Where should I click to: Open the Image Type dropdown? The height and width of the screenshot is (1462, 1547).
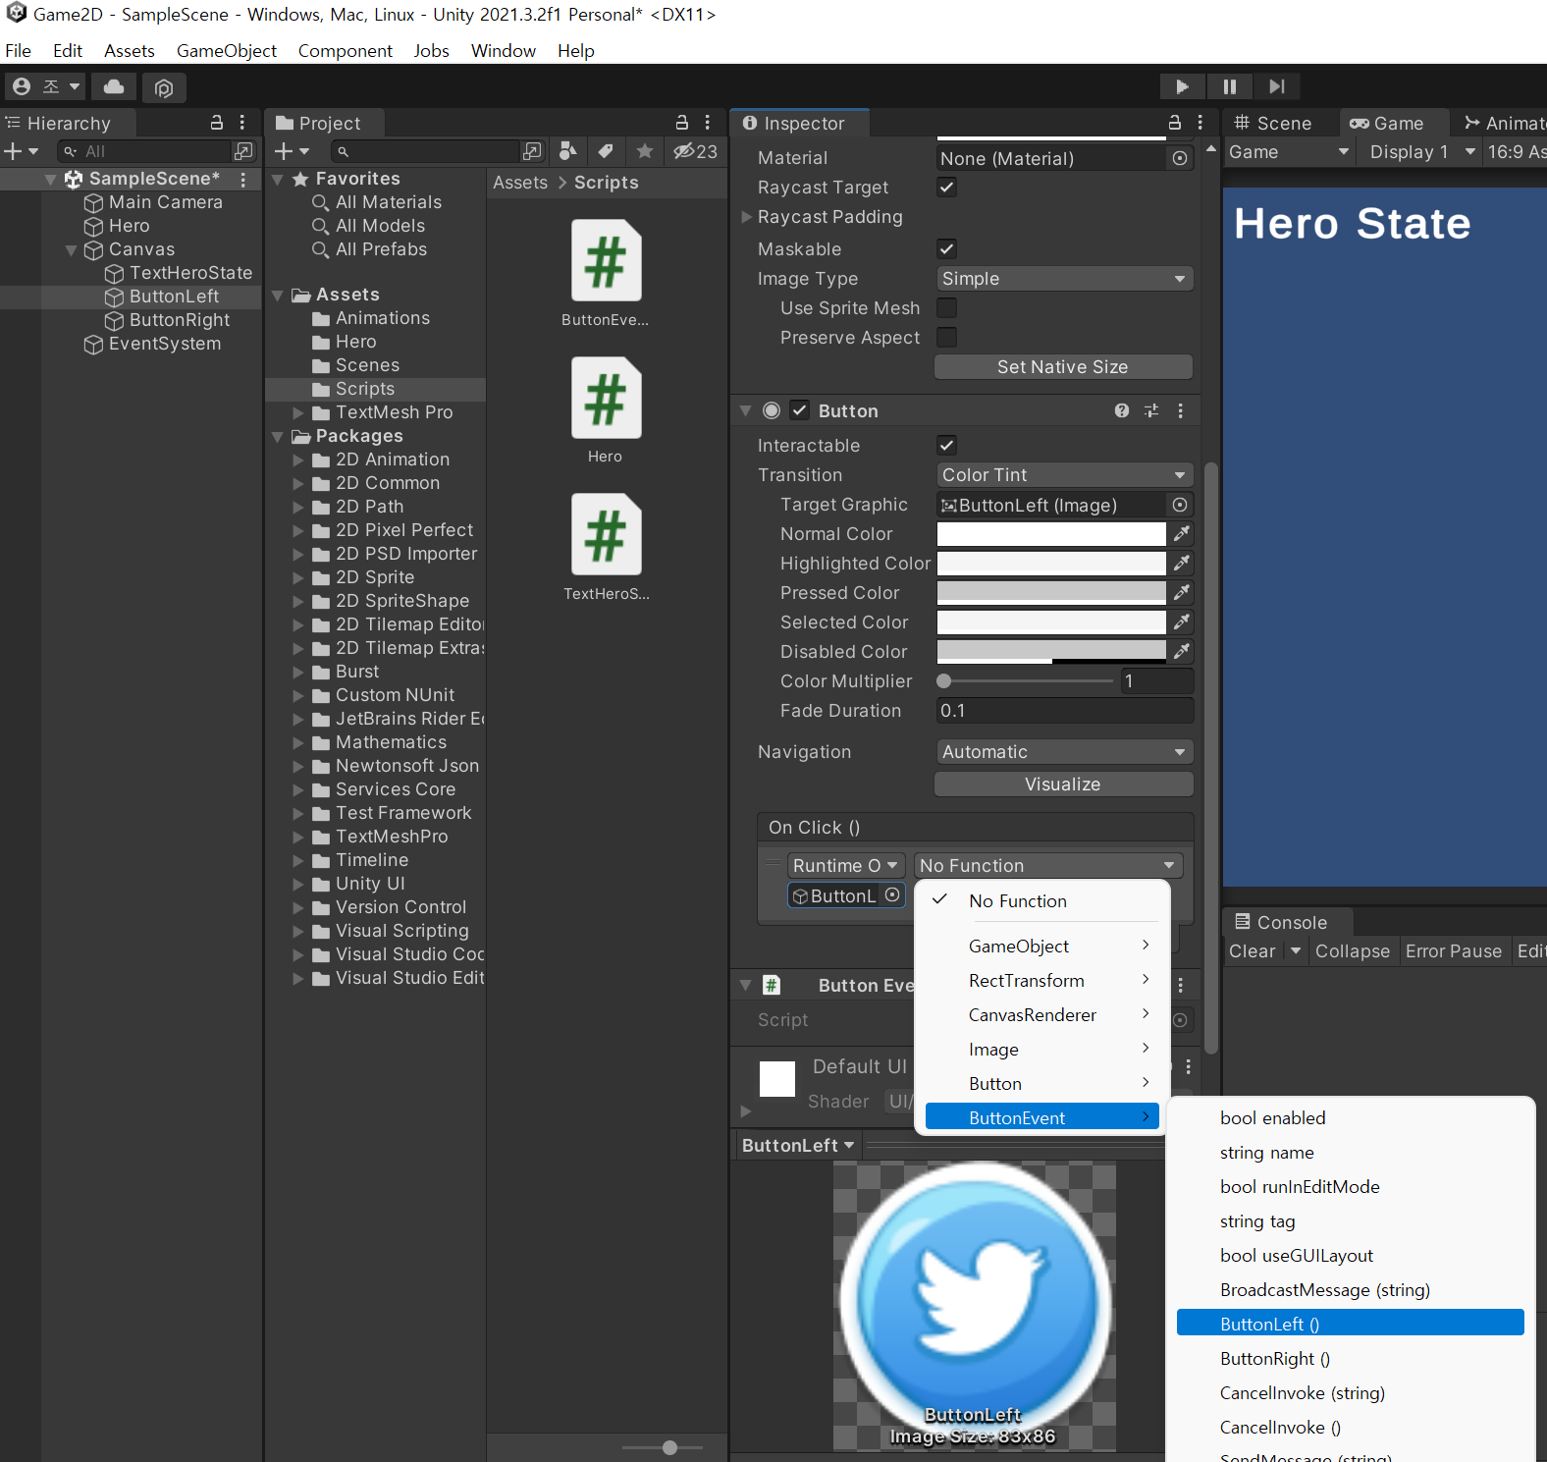click(x=1064, y=278)
